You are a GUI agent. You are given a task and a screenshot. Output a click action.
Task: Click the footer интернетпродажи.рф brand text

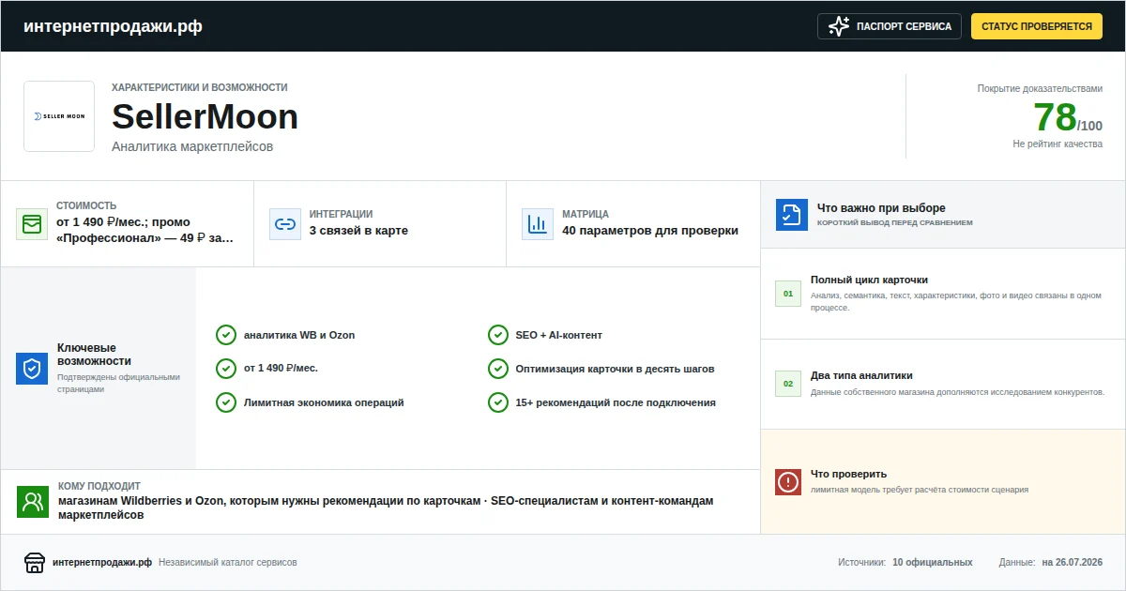coord(102,562)
